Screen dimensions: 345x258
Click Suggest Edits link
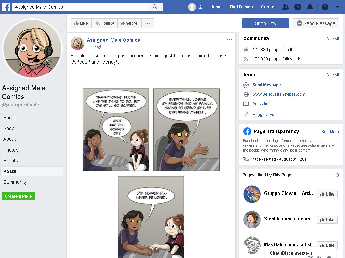[x=265, y=115]
